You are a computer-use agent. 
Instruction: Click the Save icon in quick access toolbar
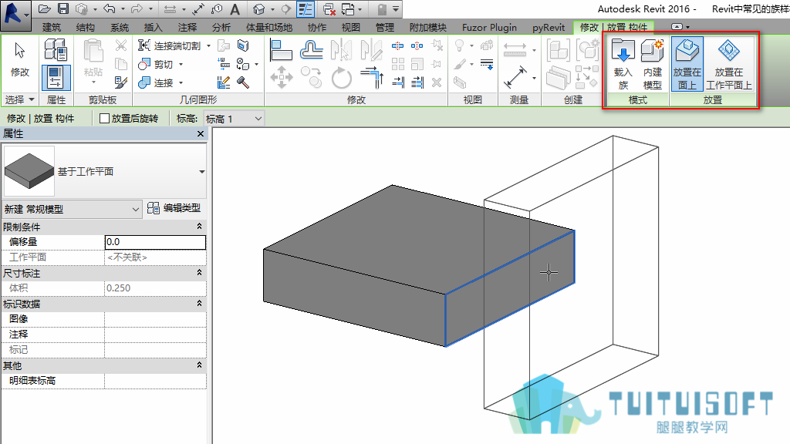63,8
